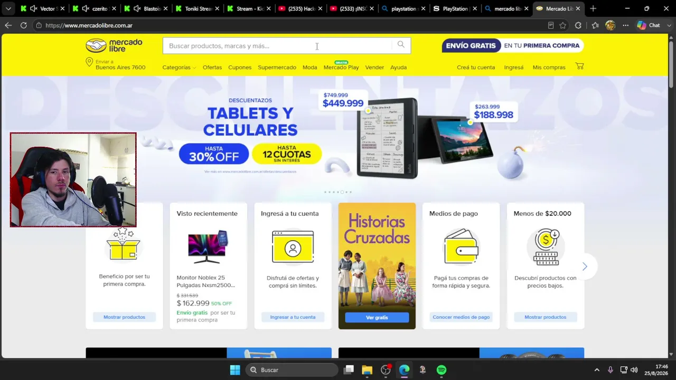Open Task View on the taskbar
The image size is (676, 380).
(x=349, y=370)
